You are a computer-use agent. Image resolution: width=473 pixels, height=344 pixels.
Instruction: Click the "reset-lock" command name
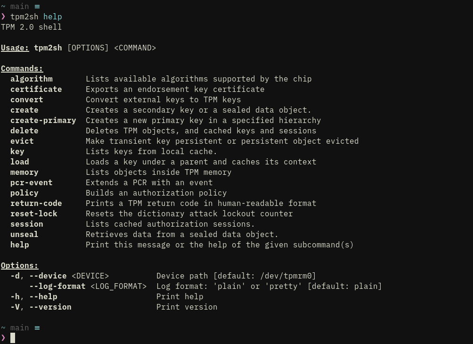[34, 213]
